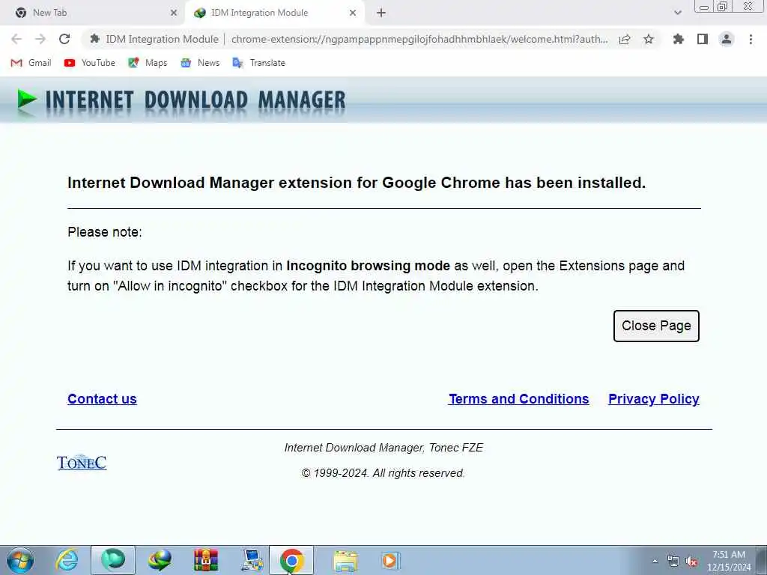Click the network icon in the tray
767x575 pixels.
pos(673,562)
